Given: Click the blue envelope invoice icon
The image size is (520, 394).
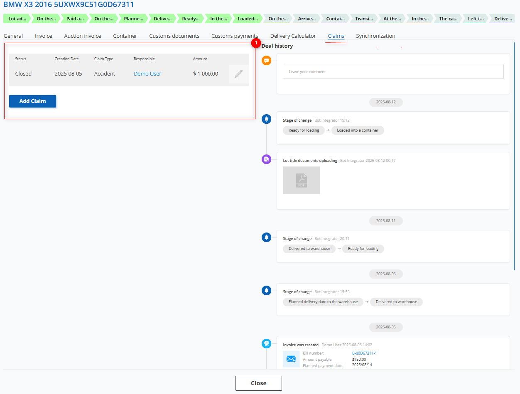Looking at the screenshot, I should point(291,359).
